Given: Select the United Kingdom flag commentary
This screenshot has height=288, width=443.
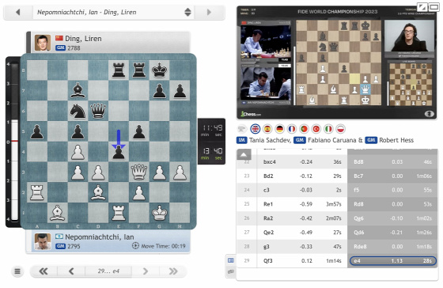Looking at the screenshot, I should click(x=255, y=129).
